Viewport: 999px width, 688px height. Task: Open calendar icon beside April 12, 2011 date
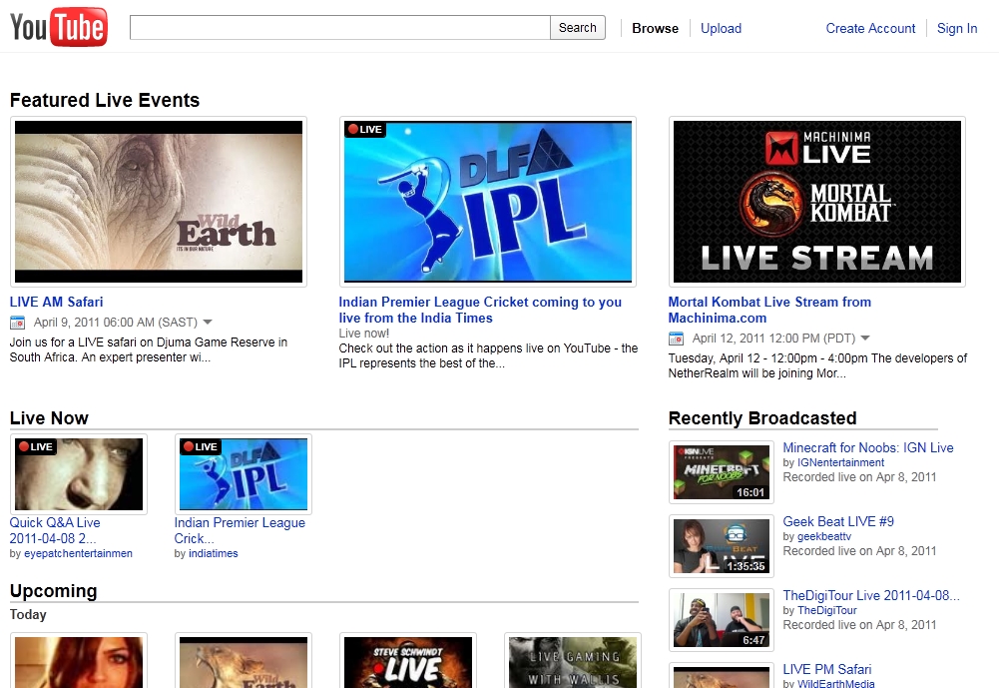[676, 339]
